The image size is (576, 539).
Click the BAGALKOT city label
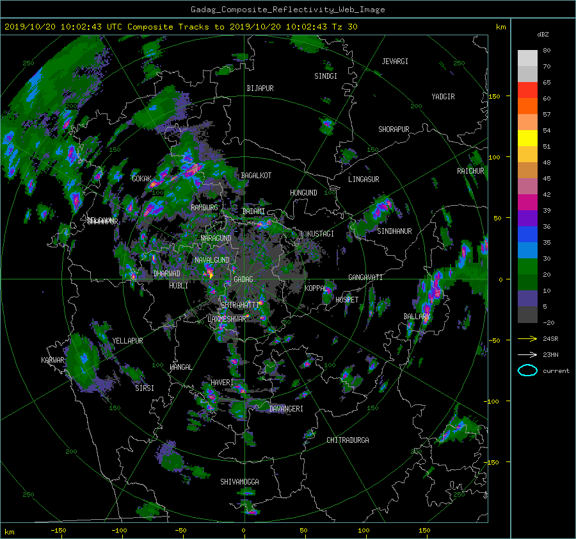tap(256, 176)
